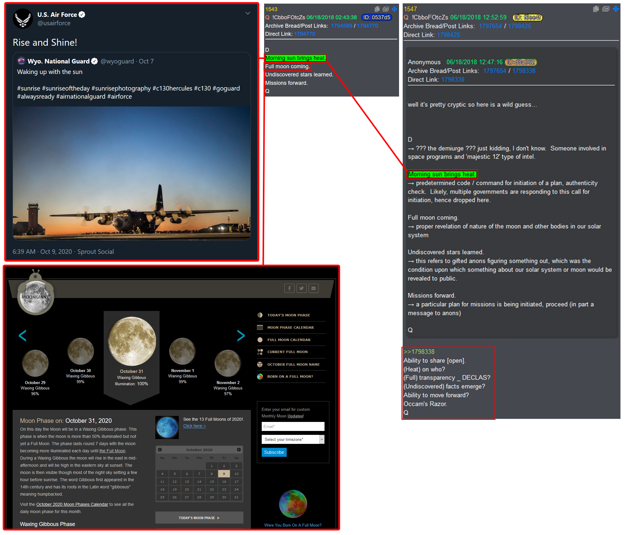Copy post 1547 using the copy icon

click(596, 9)
